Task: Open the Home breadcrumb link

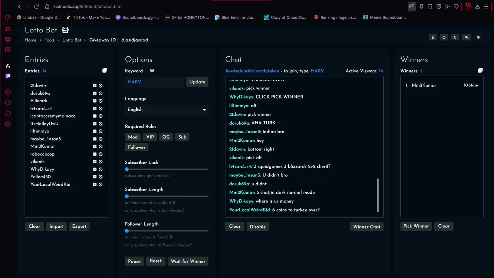Action: 30,40
